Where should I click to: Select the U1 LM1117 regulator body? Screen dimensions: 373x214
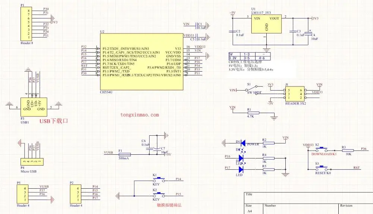pyautogui.click(x=266, y=24)
